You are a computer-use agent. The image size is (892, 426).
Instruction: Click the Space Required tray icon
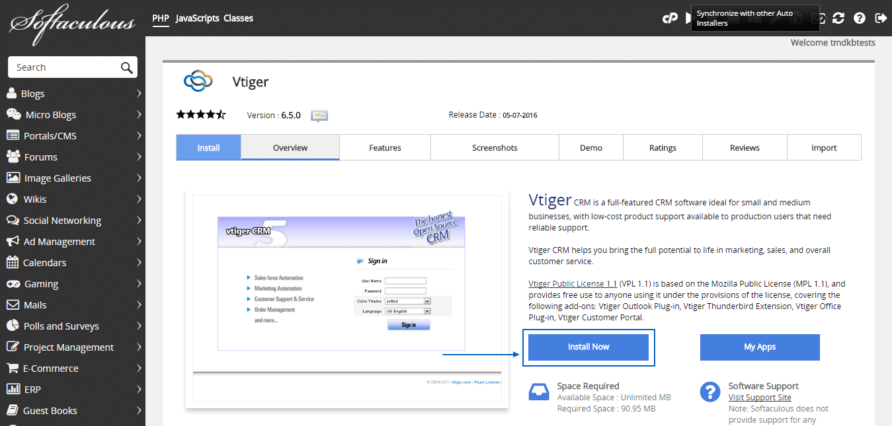tap(539, 392)
